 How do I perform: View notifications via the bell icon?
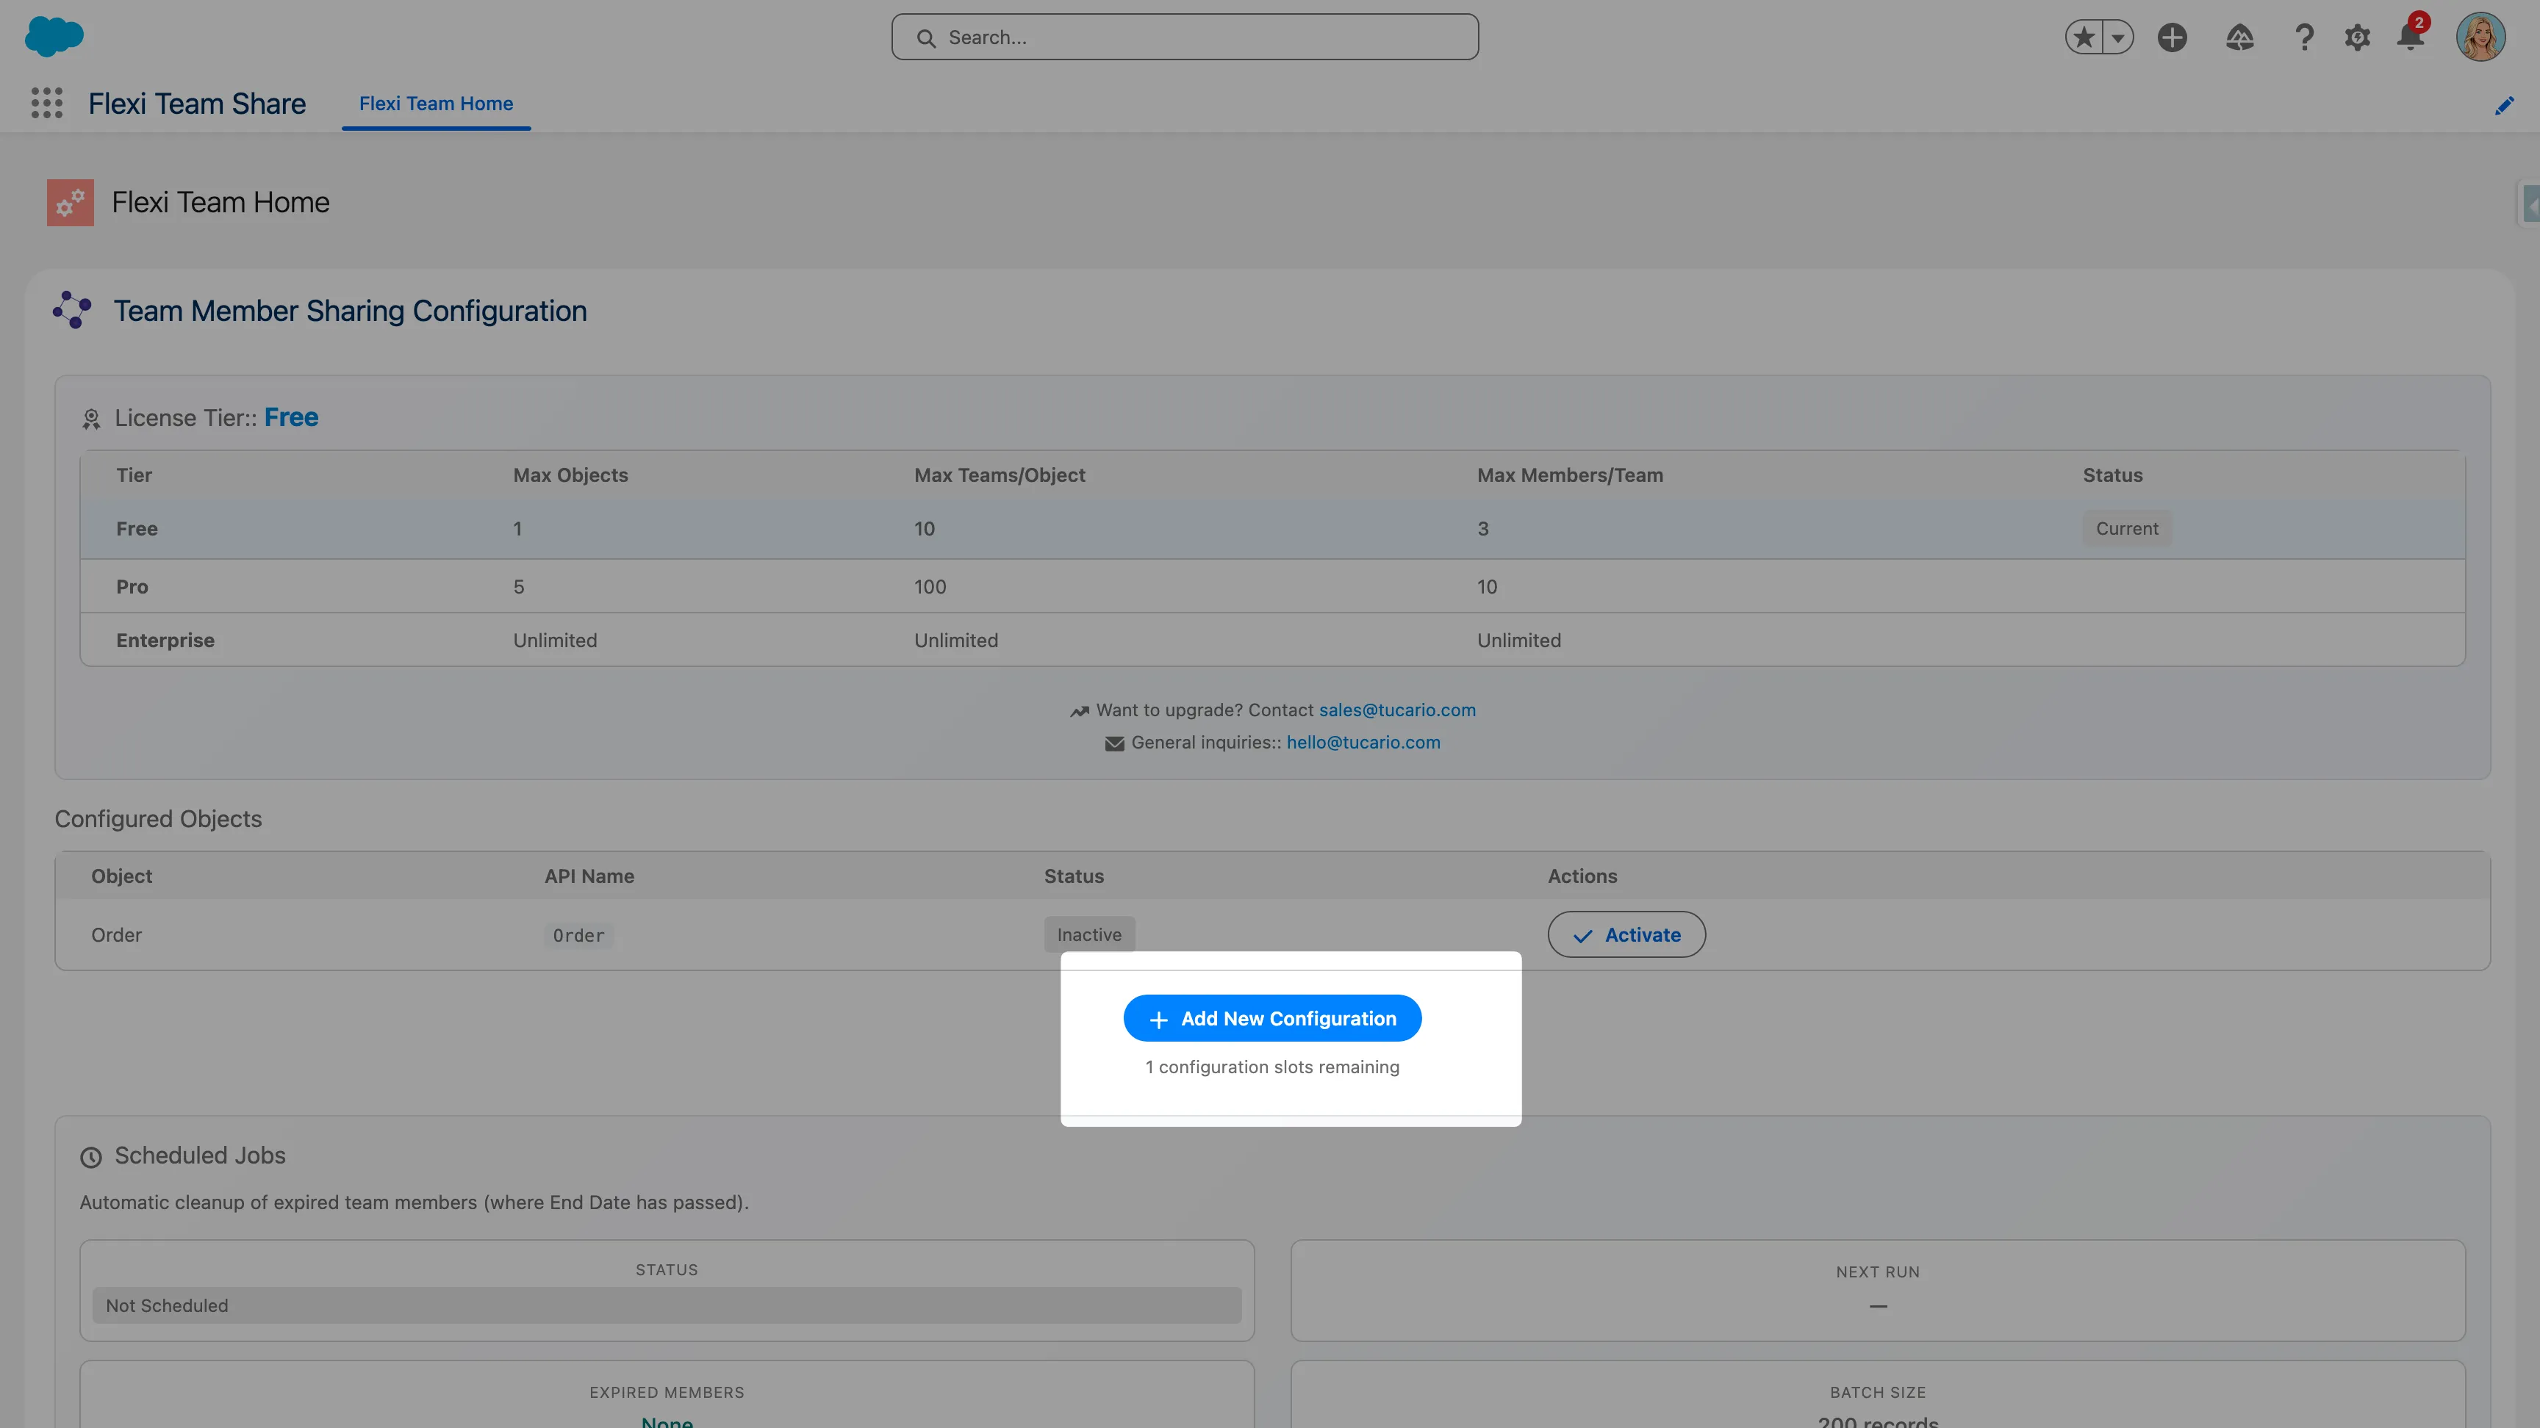point(2409,37)
